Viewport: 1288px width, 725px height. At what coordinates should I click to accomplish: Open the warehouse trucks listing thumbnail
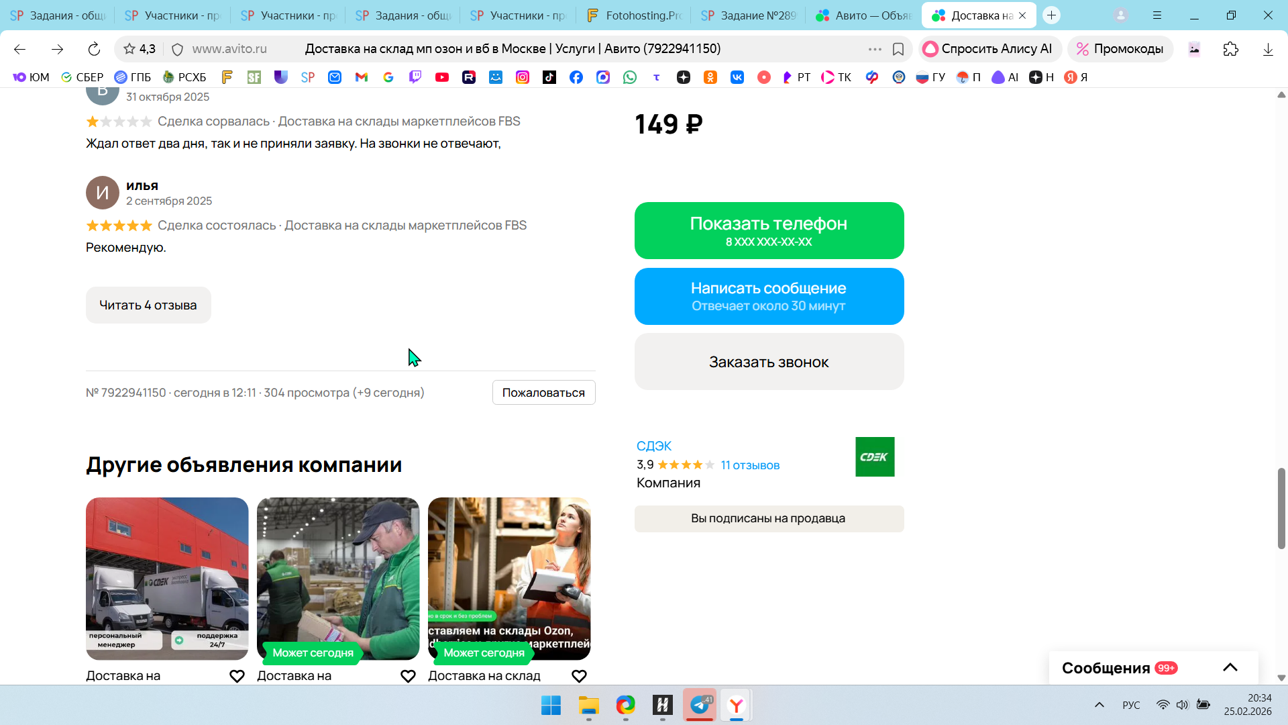pyautogui.click(x=167, y=578)
